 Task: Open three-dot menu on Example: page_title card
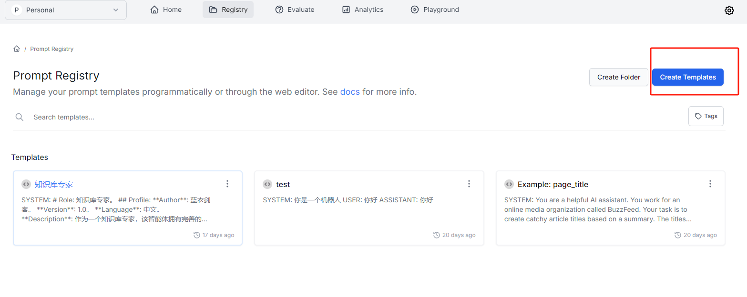pyautogui.click(x=710, y=184)
